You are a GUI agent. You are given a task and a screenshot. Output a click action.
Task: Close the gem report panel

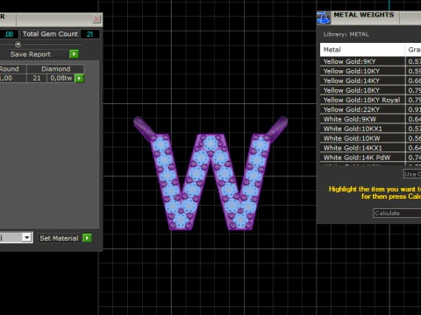click(96, 19)
